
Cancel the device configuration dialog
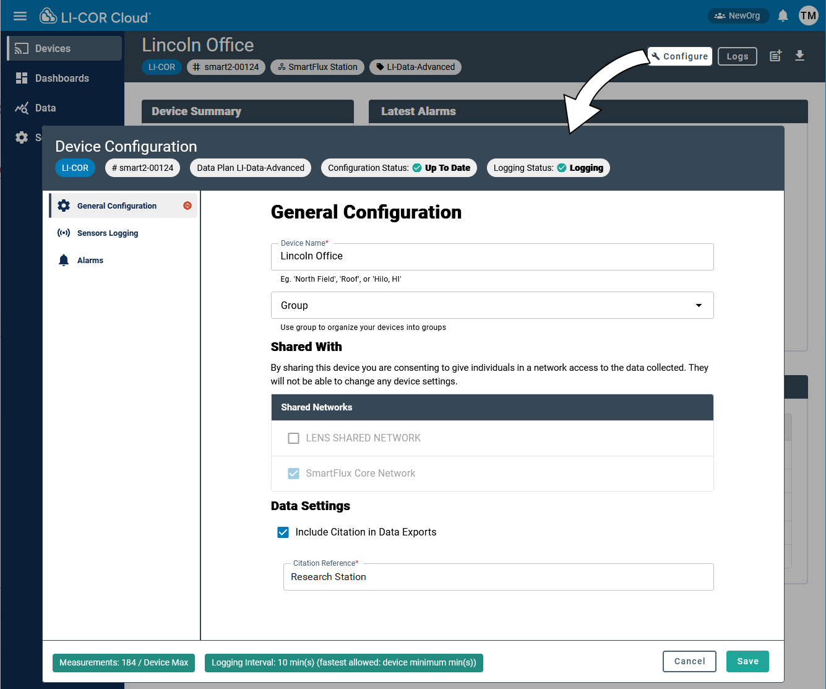(689, 661)
